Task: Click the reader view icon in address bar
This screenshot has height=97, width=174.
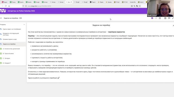Action: (132, 6)
